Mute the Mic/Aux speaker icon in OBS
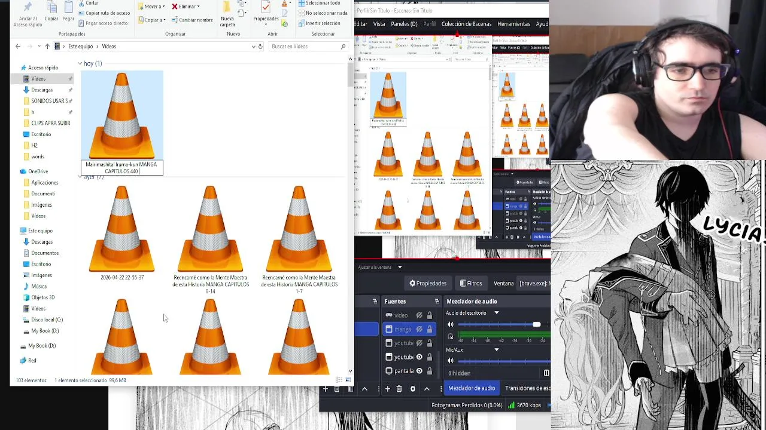The width and height of the screenshot is (766, 430). coord(451,360)
